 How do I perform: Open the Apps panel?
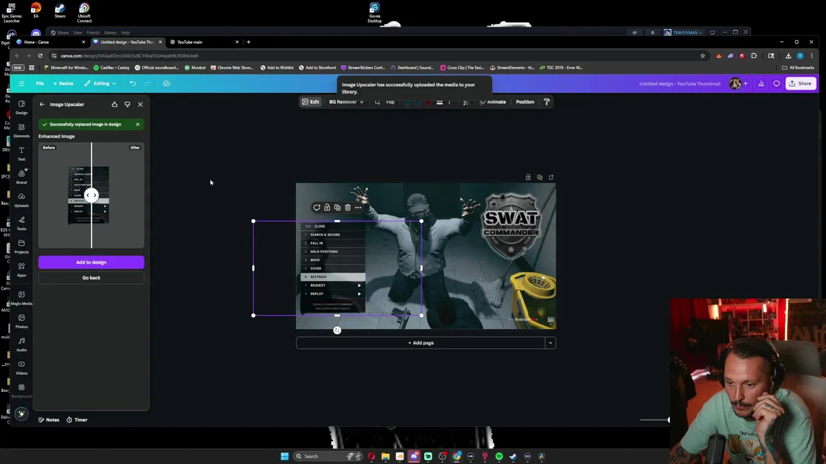point(21,269)
